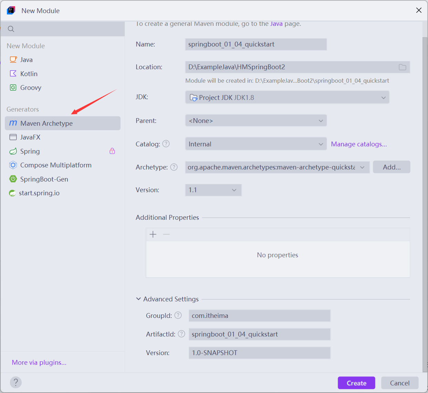Viewport: 428px width, 393px height.
Task: Click the start.spring.io icon
Action: [12, 193]
